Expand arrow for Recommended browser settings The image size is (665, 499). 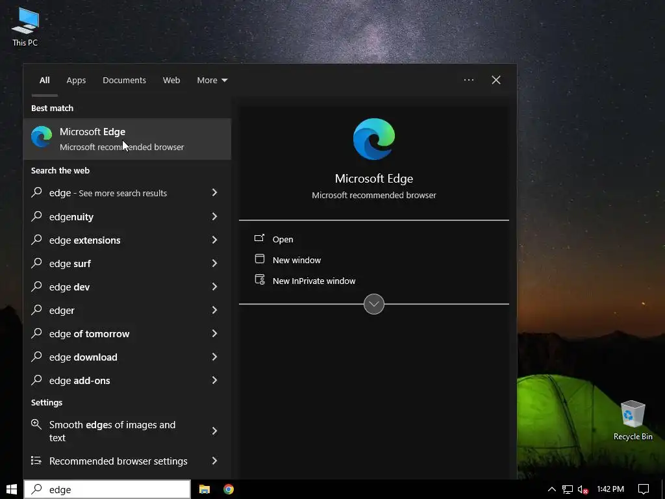point(214,461)
